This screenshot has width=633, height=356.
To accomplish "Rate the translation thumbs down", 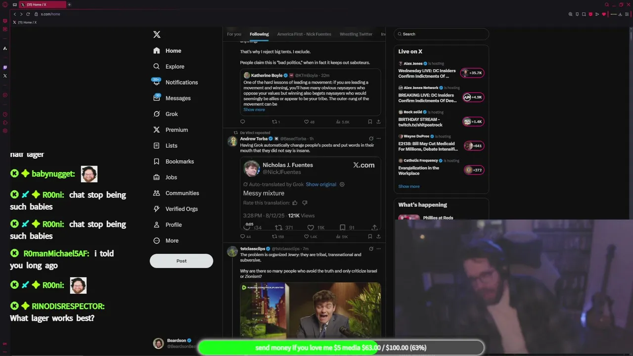I will coord(305,203).
